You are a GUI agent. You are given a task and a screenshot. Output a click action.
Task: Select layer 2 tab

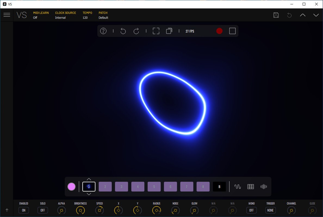[105, 187]
